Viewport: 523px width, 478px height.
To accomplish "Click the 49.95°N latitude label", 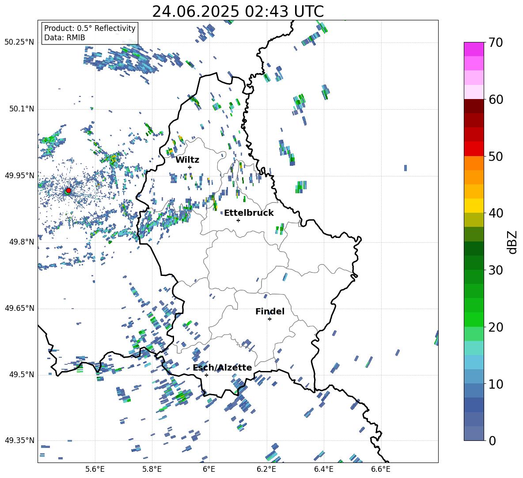I will [x=19, y=175].
